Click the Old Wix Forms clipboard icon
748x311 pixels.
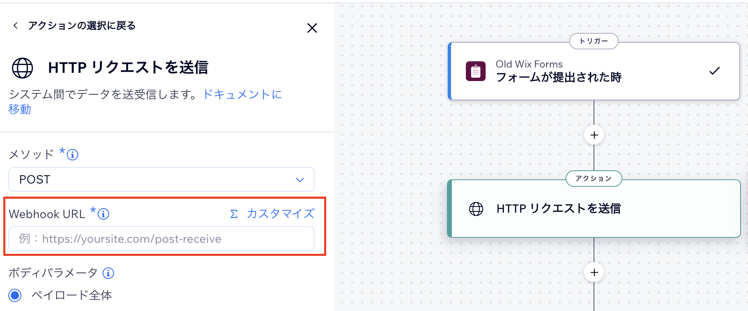pos(475,71)
